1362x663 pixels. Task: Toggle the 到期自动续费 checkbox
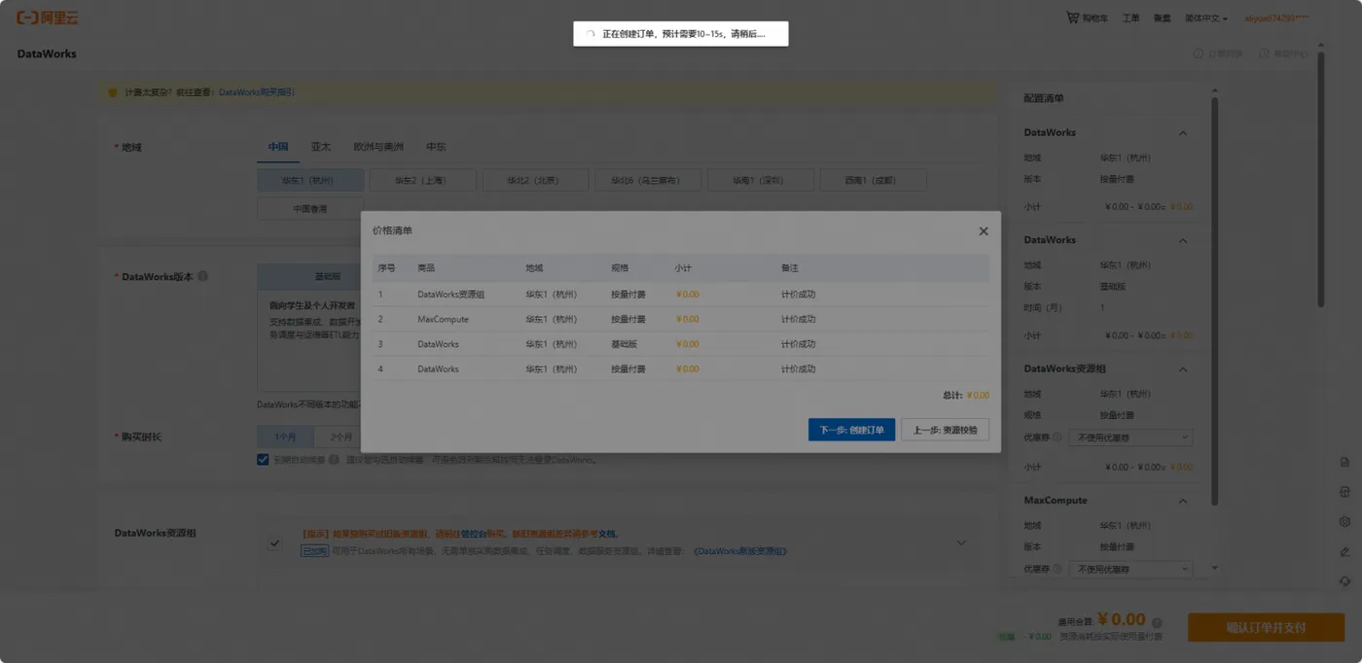click(x=263, y=460)
